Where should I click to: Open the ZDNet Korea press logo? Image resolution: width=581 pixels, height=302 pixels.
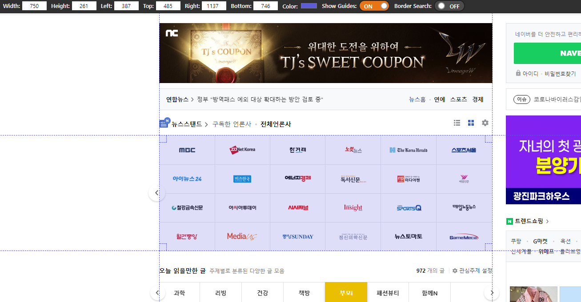click(242, 150)
